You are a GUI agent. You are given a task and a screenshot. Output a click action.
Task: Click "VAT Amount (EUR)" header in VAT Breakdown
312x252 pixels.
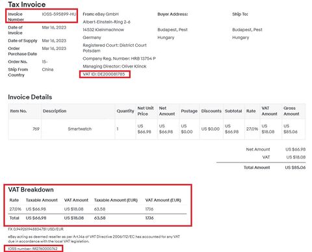click(x=163, y=200)
